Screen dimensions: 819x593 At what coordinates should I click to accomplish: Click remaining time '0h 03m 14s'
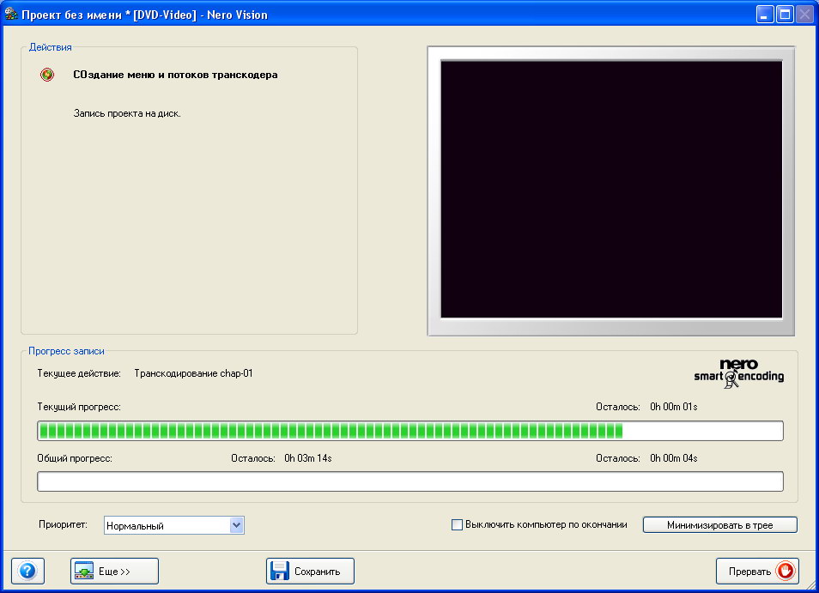[308, 458]
